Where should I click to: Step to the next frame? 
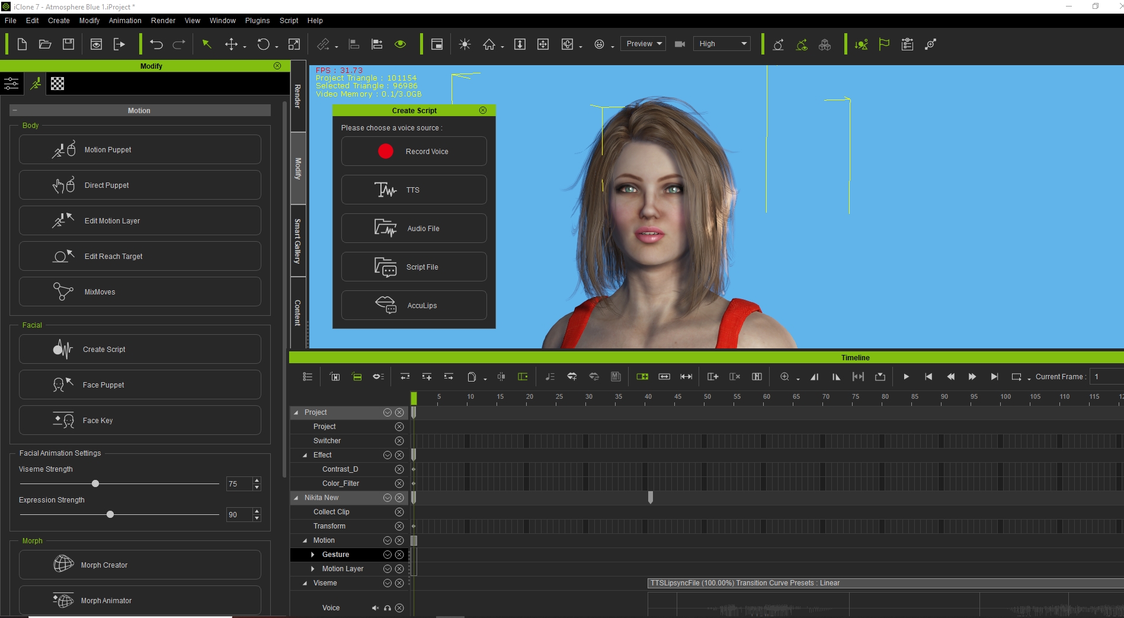(x=972, y=377)
